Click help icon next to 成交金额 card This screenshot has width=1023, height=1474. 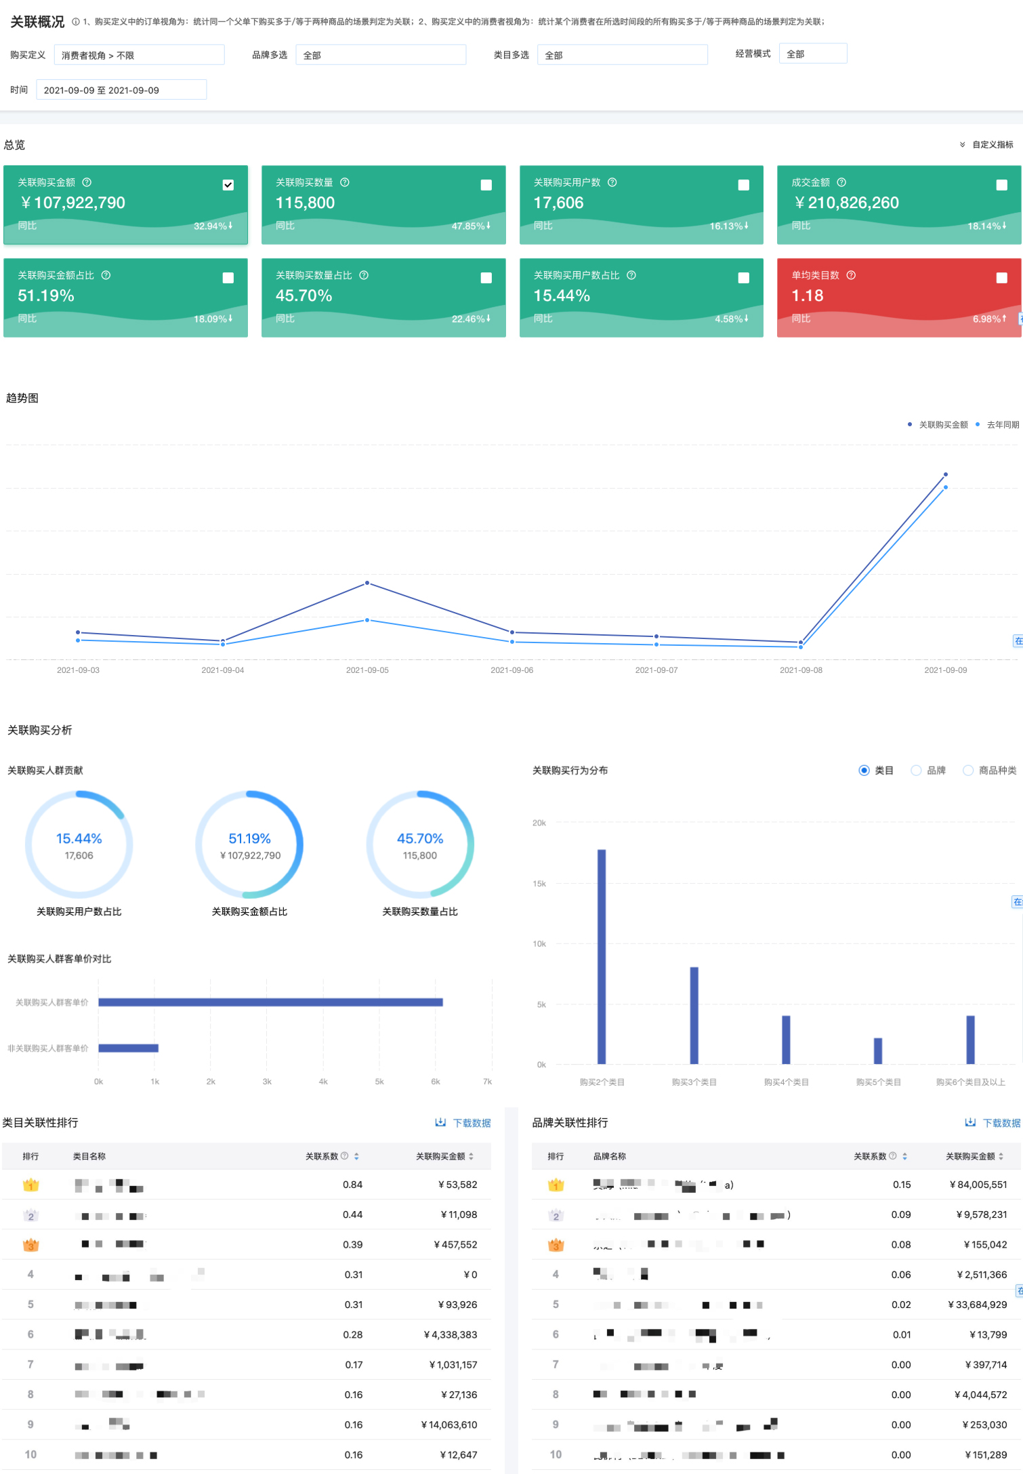pos(841,182)
